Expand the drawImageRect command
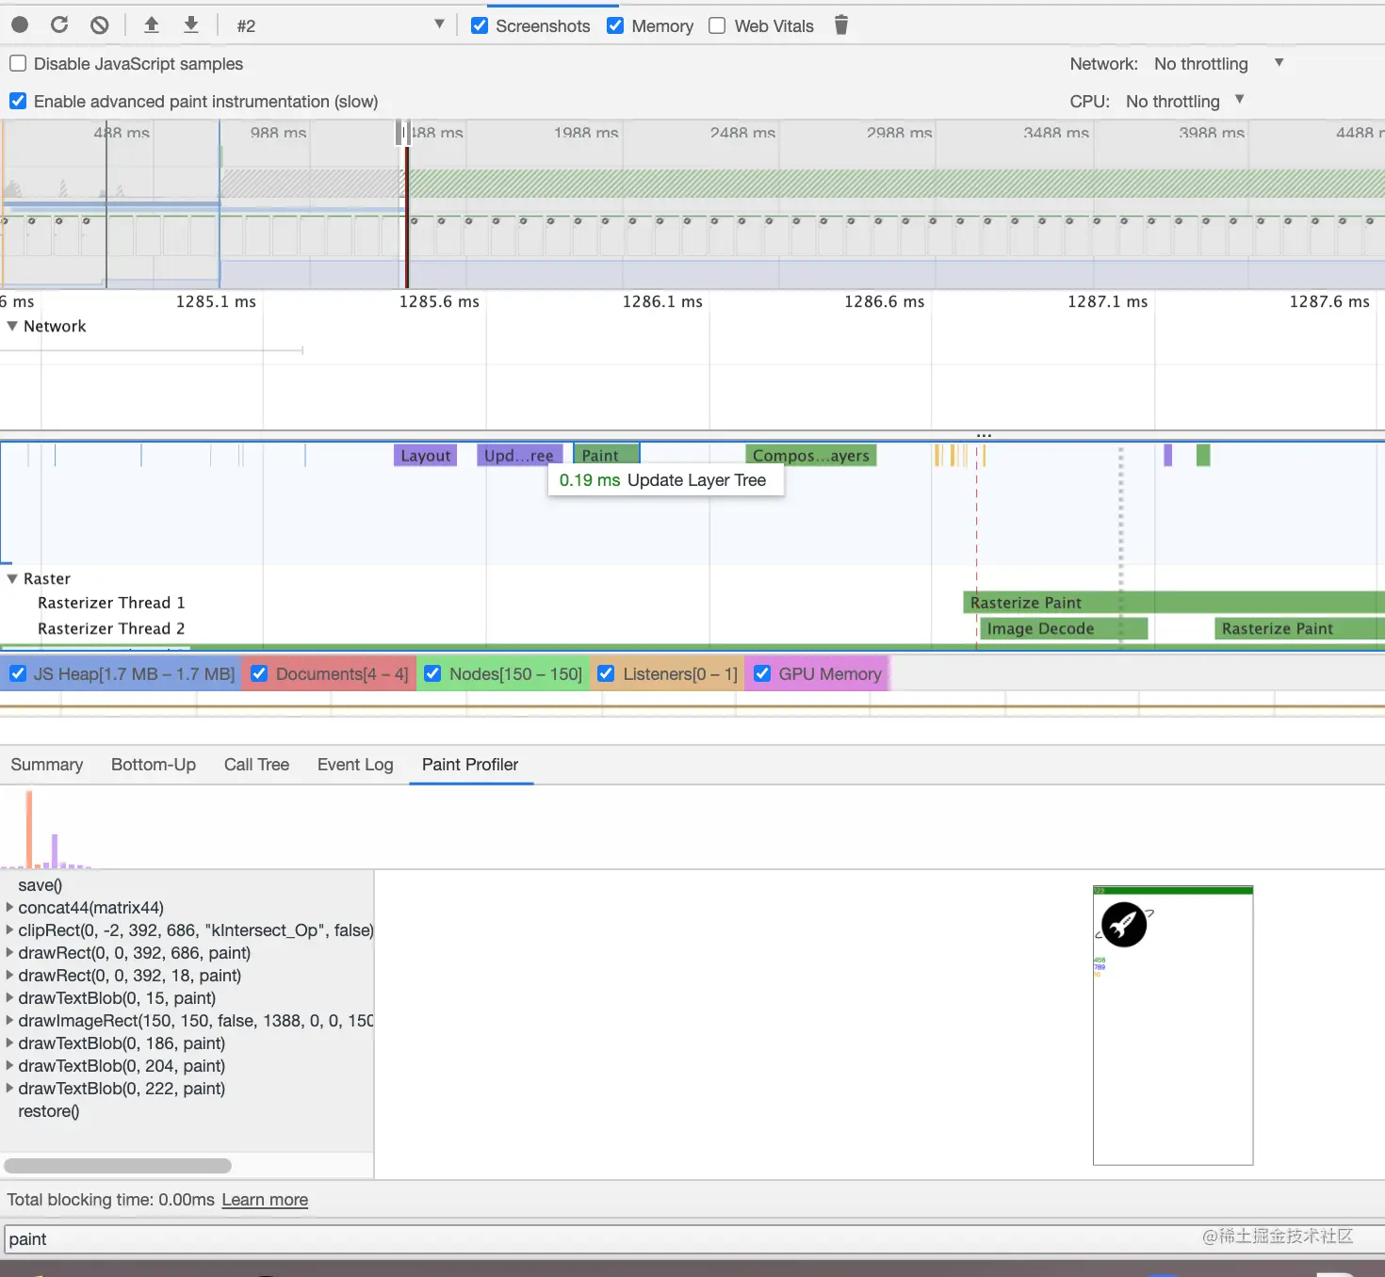The image size is (1385, 1277). [x=9, y=1021]
